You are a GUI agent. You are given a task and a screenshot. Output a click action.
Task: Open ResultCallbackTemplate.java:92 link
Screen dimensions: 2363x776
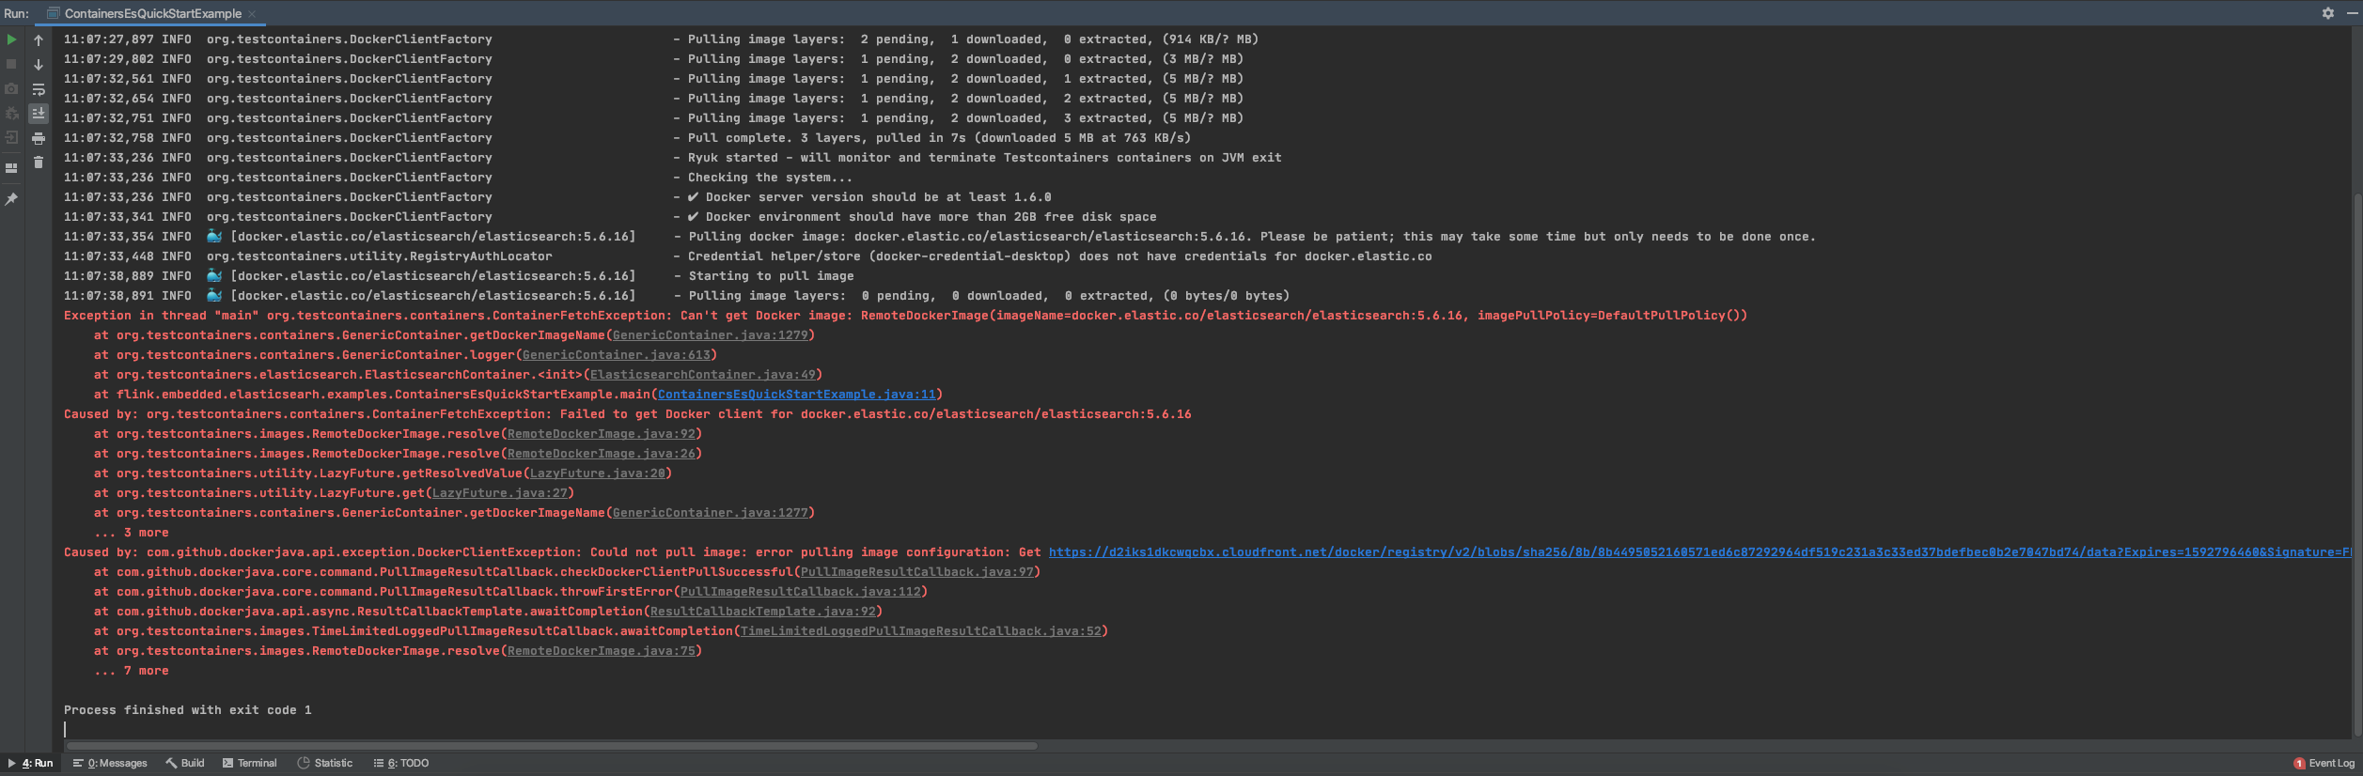point(763,612)
